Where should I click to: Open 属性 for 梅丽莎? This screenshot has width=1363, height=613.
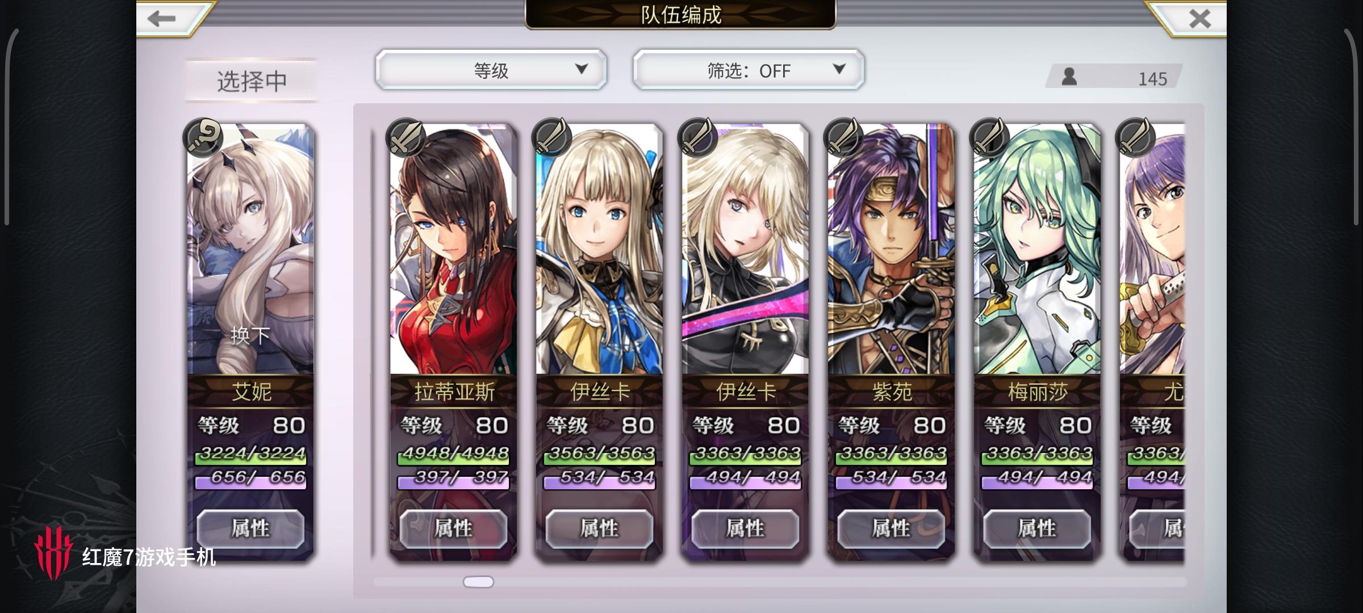point(1037,528)
